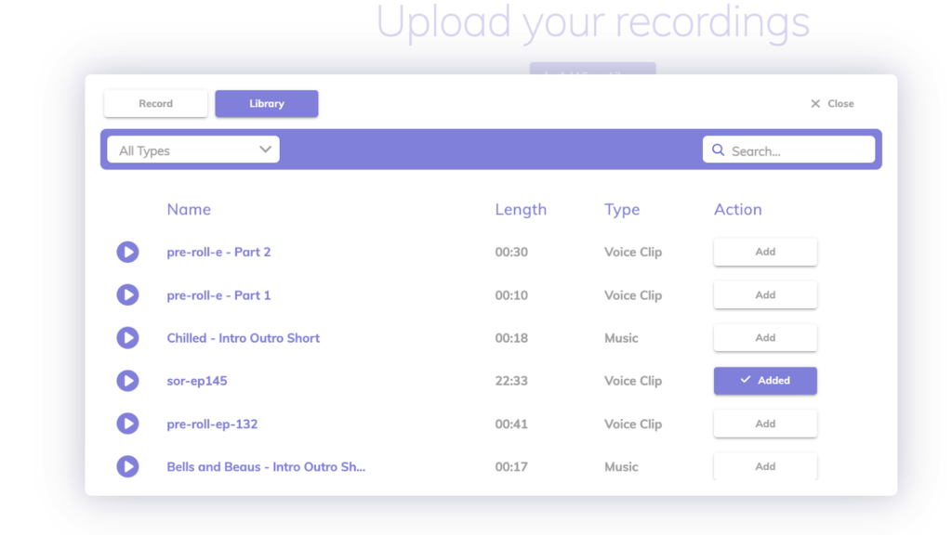This screenshot has height=535, width=952.
Task: Click the Name column header
Action: pyautogui.click(x=189, y=209)
